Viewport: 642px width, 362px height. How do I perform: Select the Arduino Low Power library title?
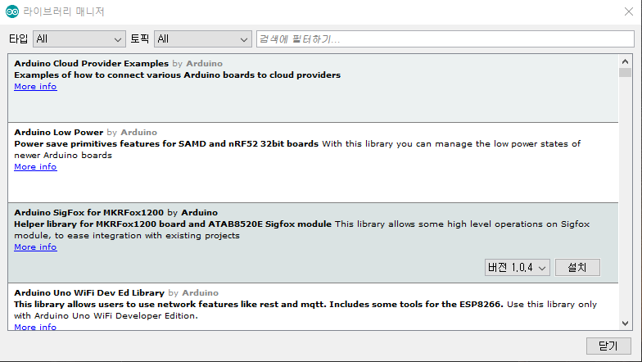click(x=59, y=133)
